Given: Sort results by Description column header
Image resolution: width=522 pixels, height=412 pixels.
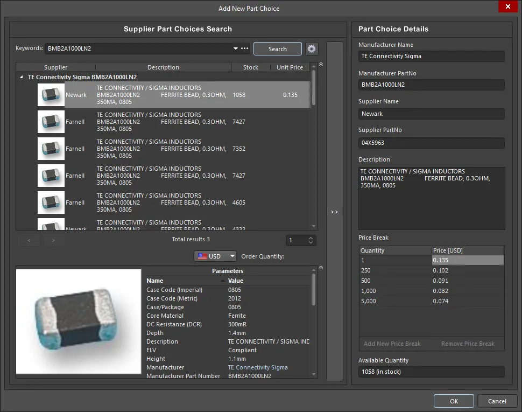Looking at the screenshot, I should [163, 67].
